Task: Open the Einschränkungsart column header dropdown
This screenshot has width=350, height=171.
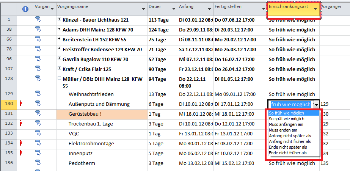Action: [x=315, y=9]
